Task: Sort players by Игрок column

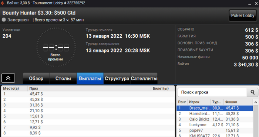Action: point(199,102)
